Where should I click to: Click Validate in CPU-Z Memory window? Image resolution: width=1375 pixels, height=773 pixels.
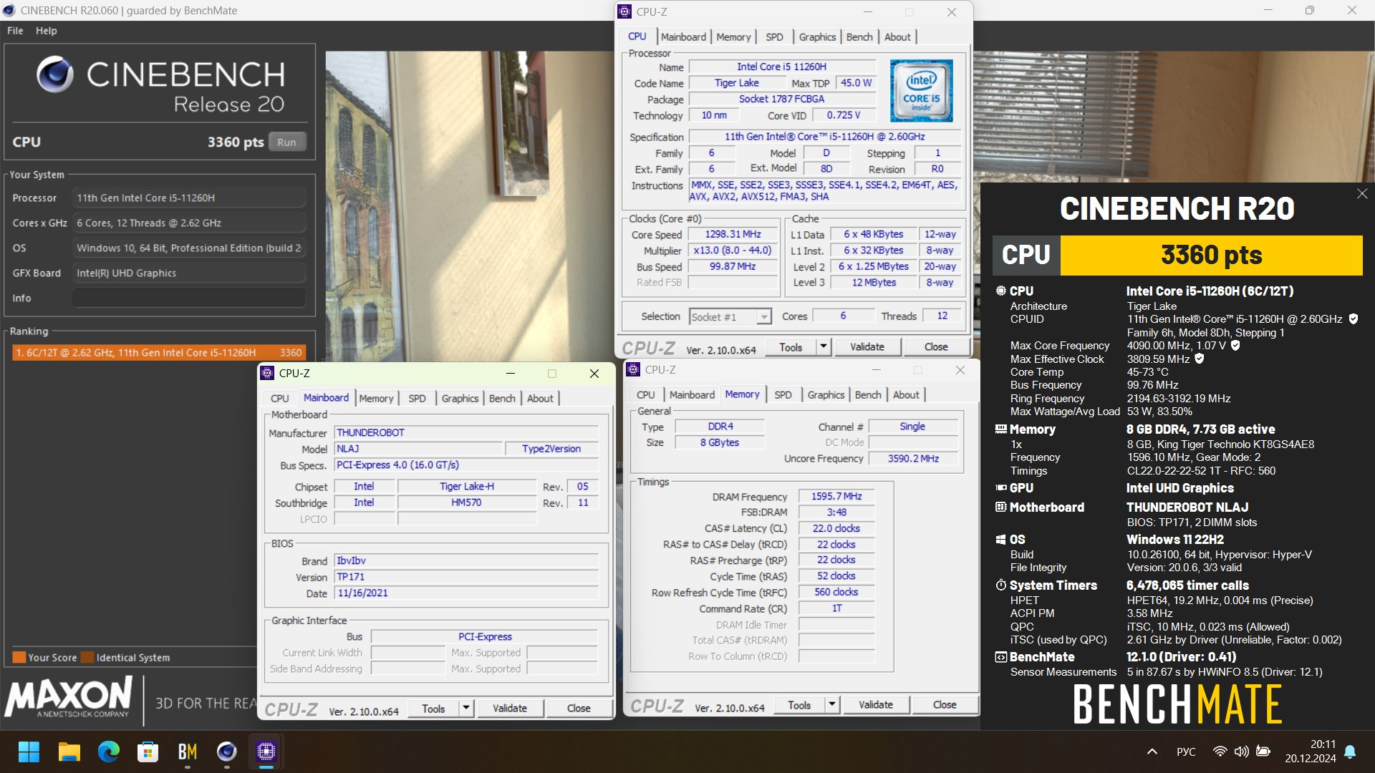tap(875, 705)
